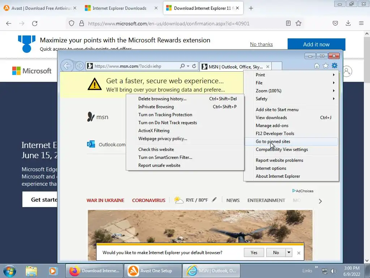Screen dimensions: 370x278
Task: Open Windows Explorer from taskbar
Action: pos(31,271)
